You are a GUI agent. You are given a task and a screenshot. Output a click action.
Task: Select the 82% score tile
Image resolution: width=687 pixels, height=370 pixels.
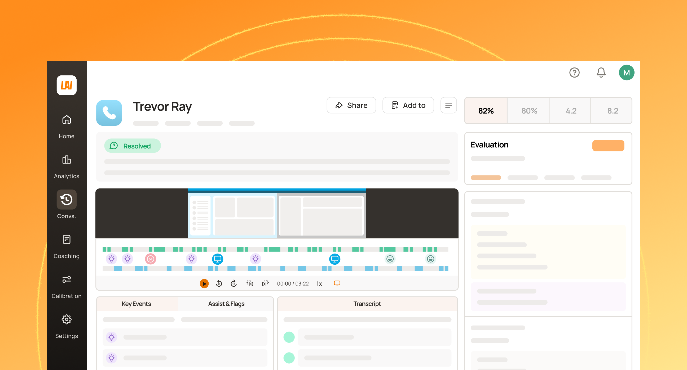pyautogui.click(x=486, y=111)
